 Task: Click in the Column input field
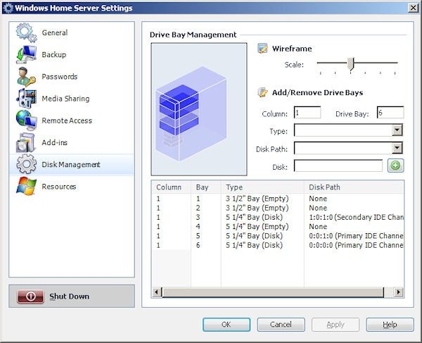pos(307,113)
